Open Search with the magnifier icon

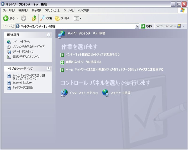click(43, 18)
